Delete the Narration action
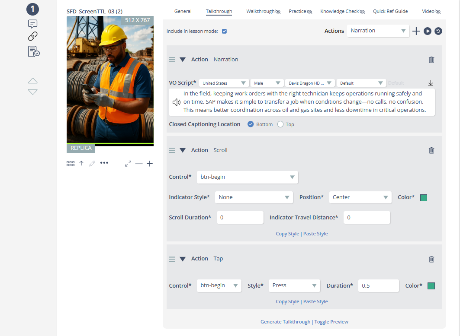The height and width of the screenshot is (336, 460). [x=431, y=60]
